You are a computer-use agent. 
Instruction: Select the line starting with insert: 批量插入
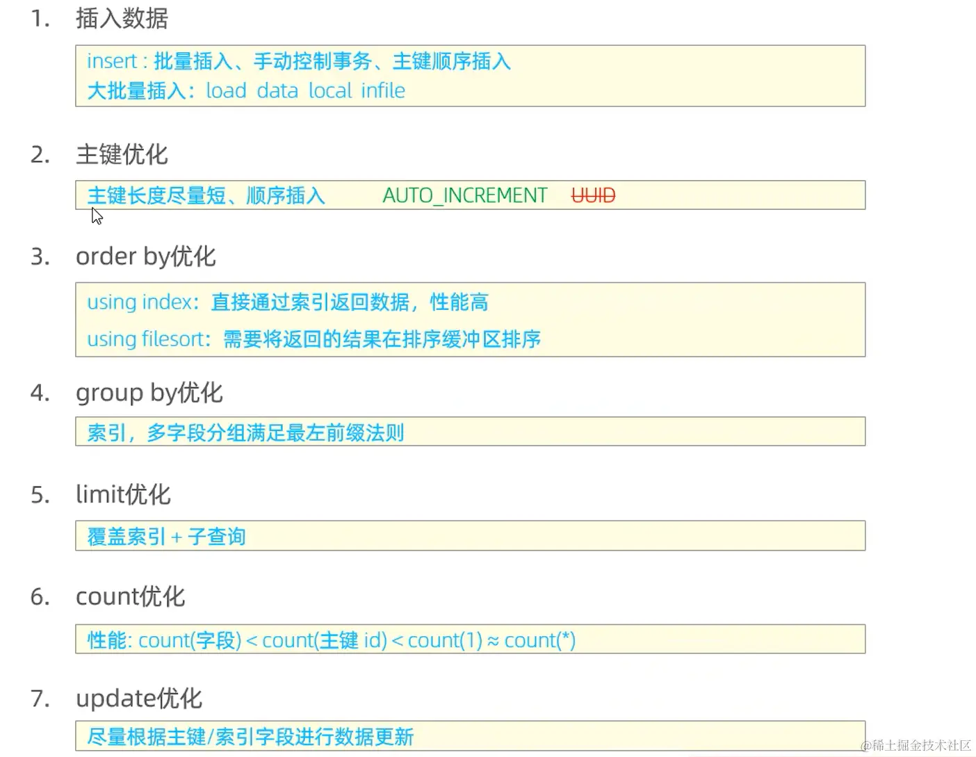[x=299, y=61]
